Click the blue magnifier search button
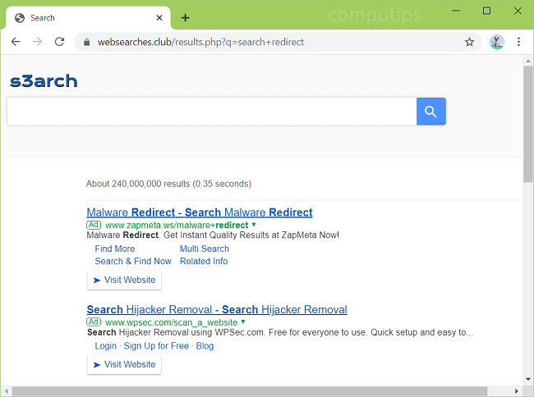 coord(430,112)
